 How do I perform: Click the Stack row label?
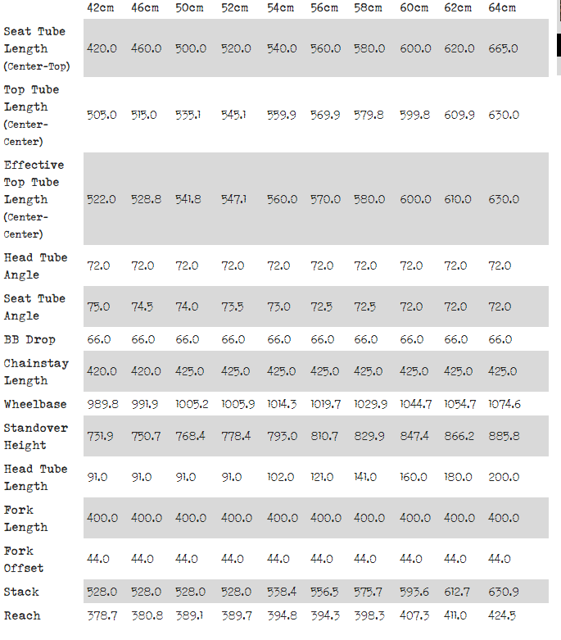[21, 592]
